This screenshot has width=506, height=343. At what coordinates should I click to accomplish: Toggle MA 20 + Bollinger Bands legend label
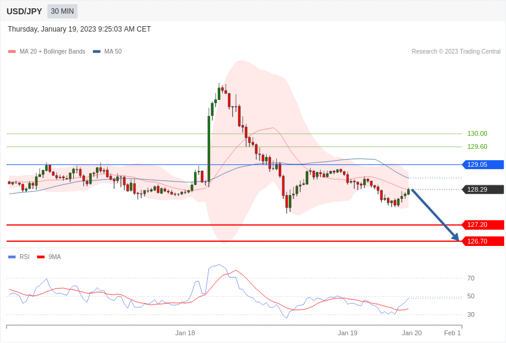pos(52,51)
